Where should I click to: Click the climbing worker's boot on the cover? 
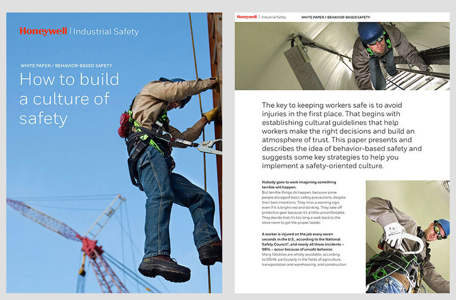(164, 267)
